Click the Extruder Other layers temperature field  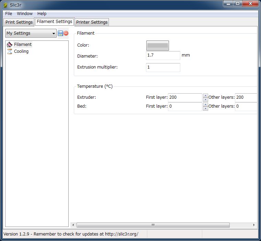pos(246,97)
